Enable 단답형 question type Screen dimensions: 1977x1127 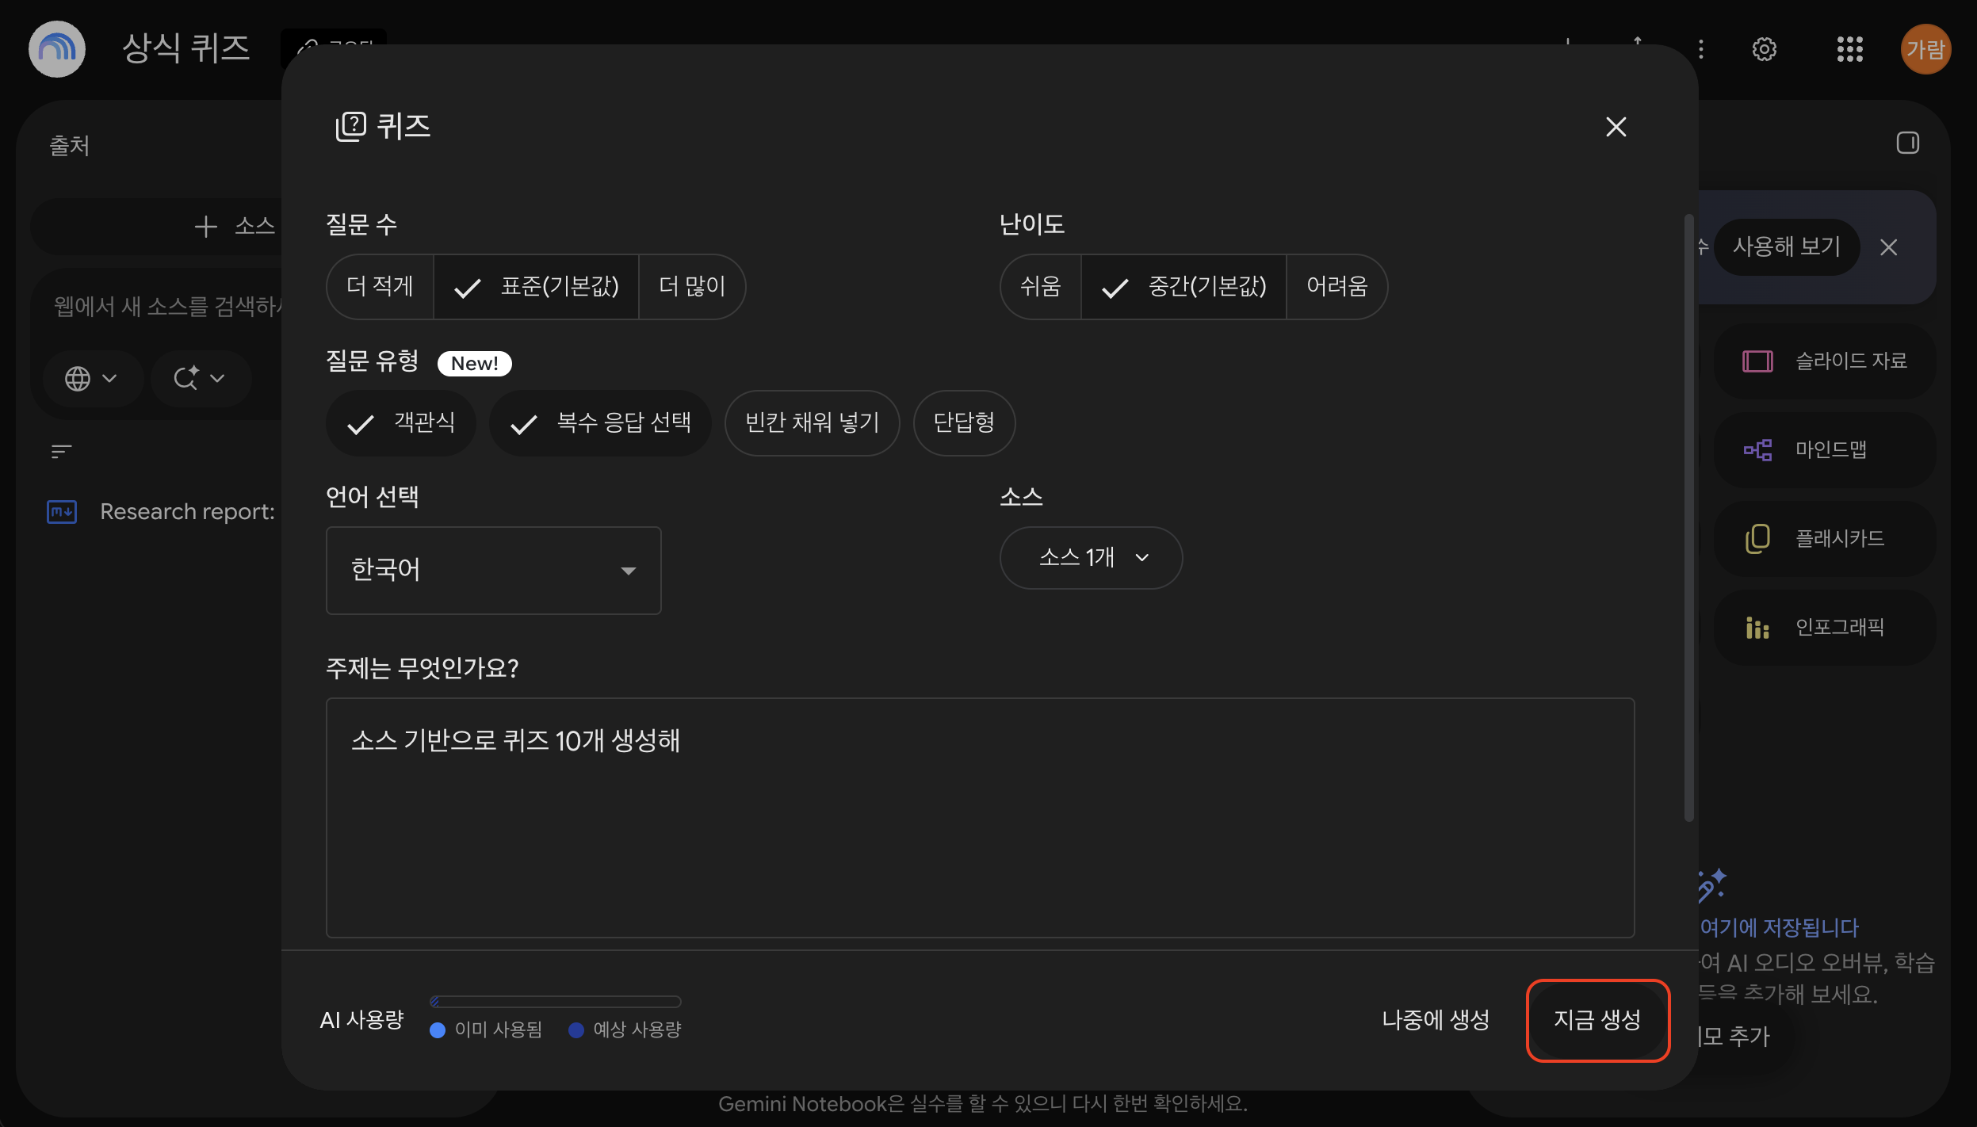click(x=964, y=423)
